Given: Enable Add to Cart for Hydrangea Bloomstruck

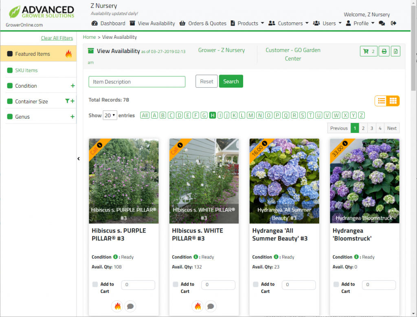Looking at the screenshot, I should (336, 284).
